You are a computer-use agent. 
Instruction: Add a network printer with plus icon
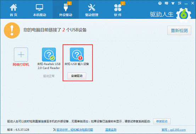click(x=21, y=54)
